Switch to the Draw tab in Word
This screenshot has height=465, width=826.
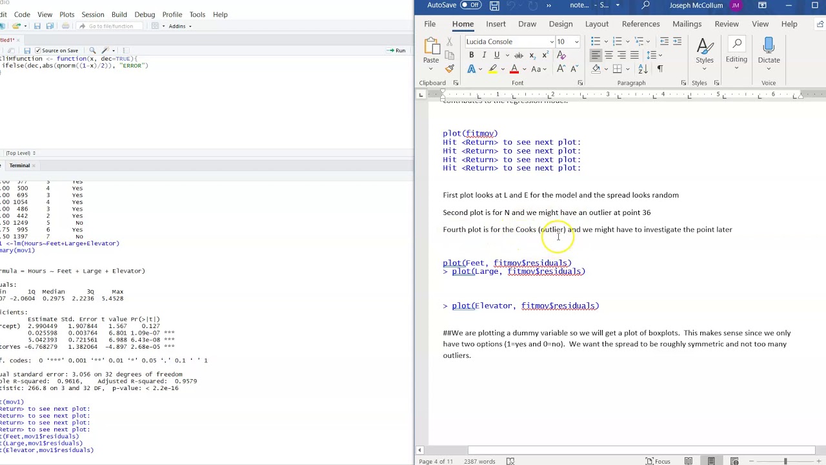click(527, 24)
